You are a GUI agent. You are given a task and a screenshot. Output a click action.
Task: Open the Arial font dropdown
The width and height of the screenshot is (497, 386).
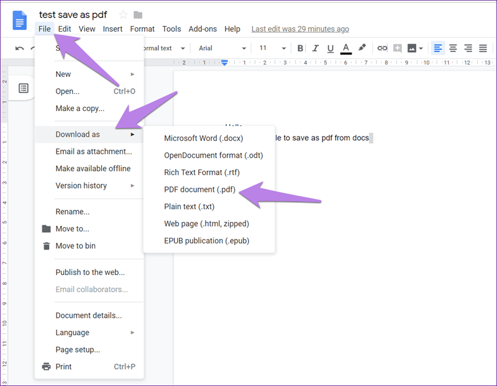click(219, 48)
